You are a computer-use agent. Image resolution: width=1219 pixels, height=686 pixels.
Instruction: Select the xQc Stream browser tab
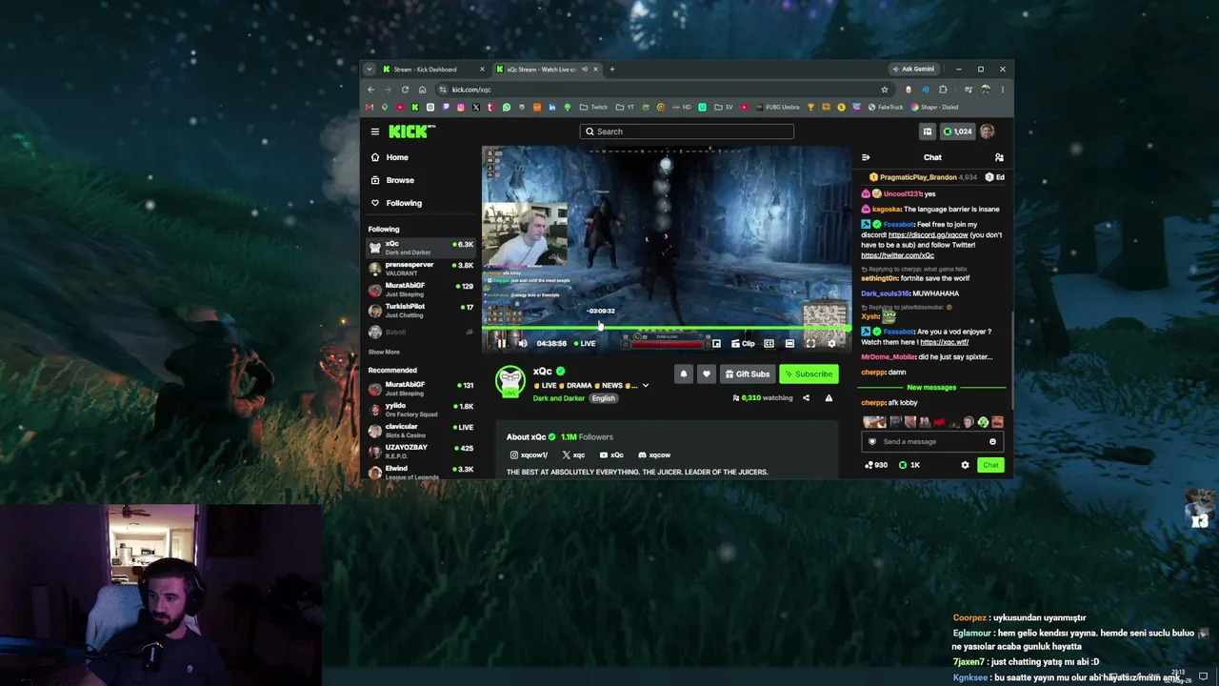pos(546,70)
